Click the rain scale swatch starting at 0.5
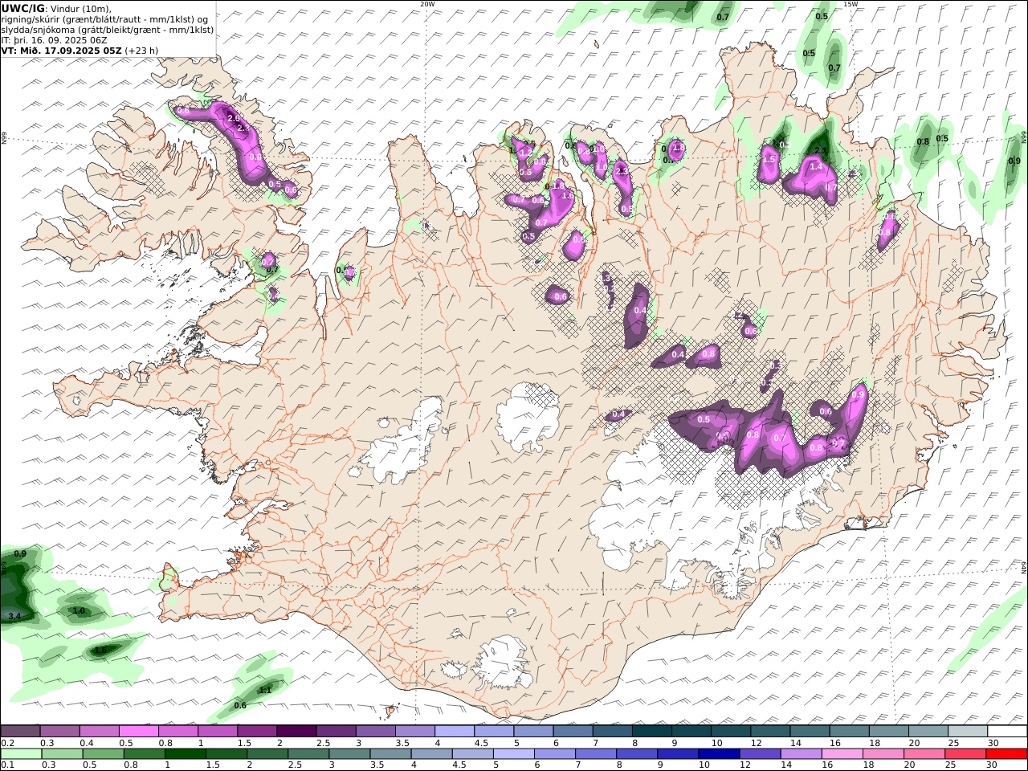The height and width of the screenshot is (771, 1028). 103,753
